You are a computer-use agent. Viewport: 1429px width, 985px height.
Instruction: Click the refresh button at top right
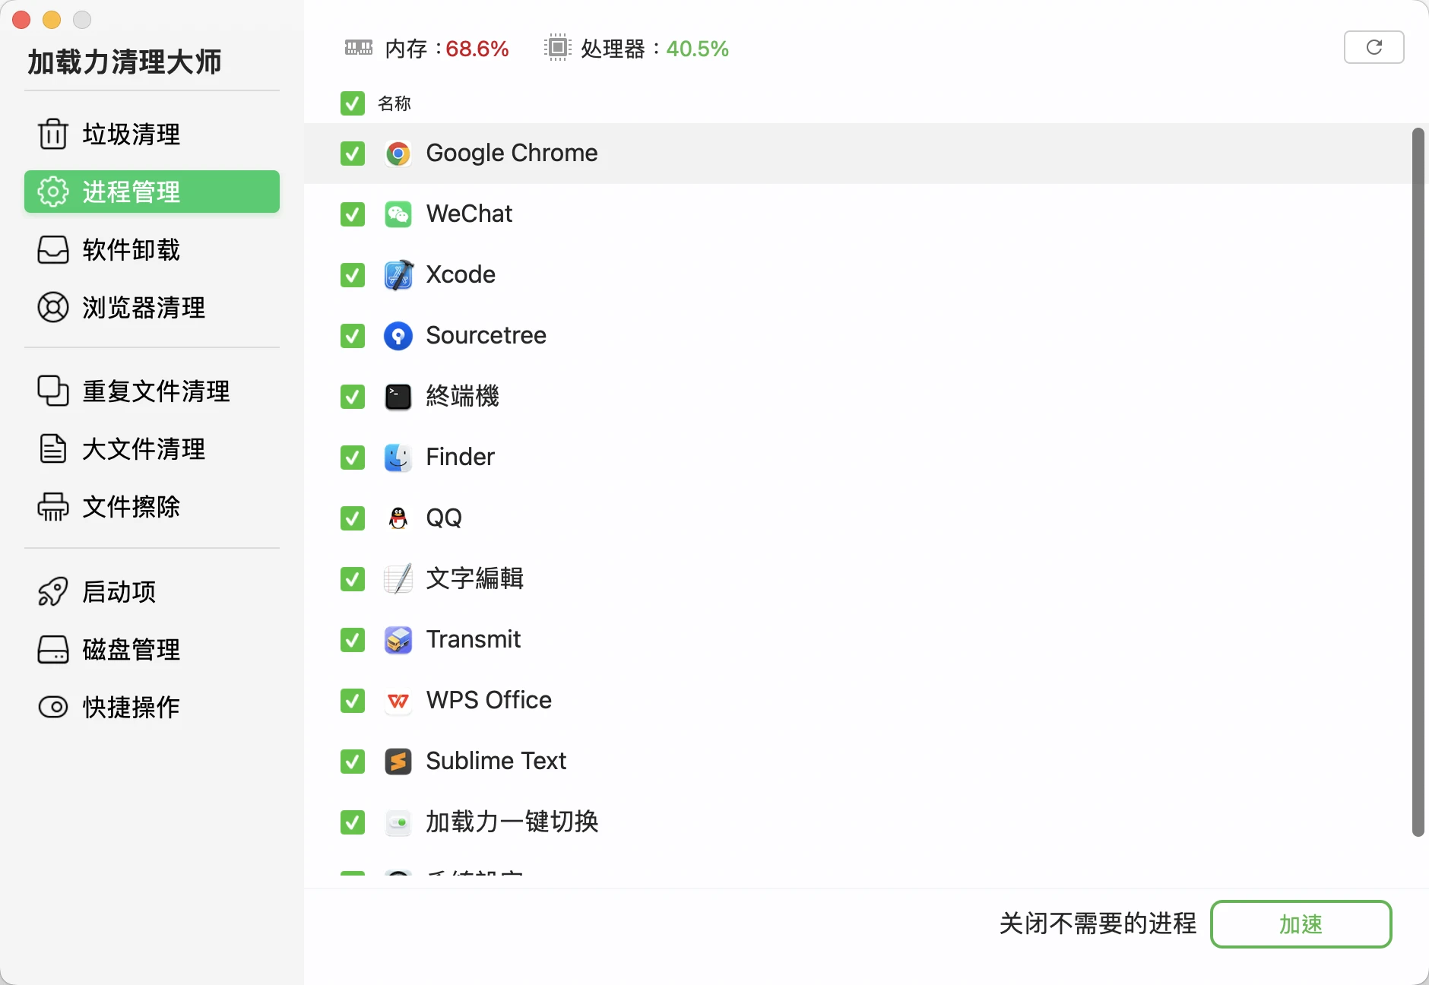click(x=1374, y=47)
